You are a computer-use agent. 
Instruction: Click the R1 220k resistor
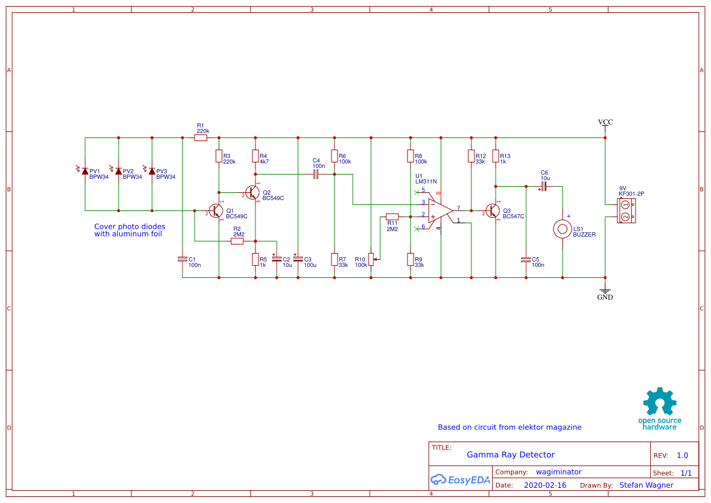tap(201, 137)
